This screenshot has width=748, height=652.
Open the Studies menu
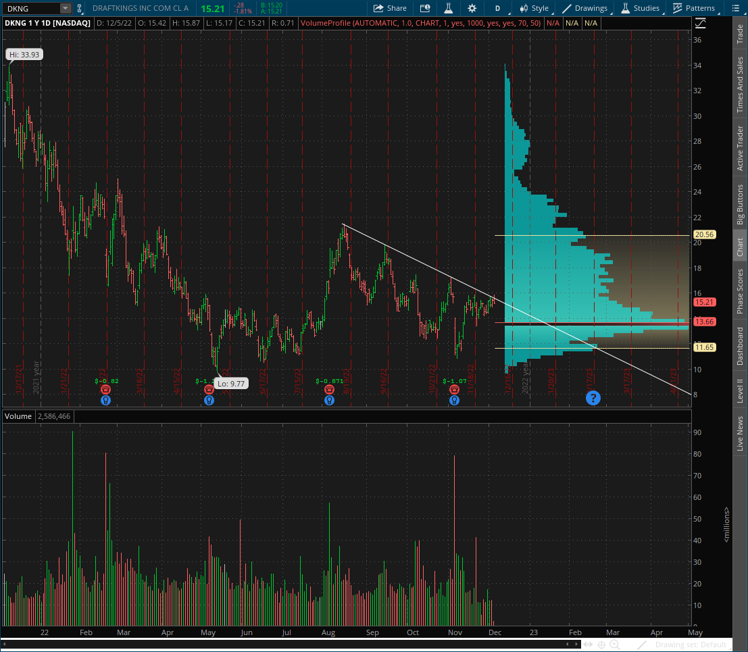click(x=640, y=8)
